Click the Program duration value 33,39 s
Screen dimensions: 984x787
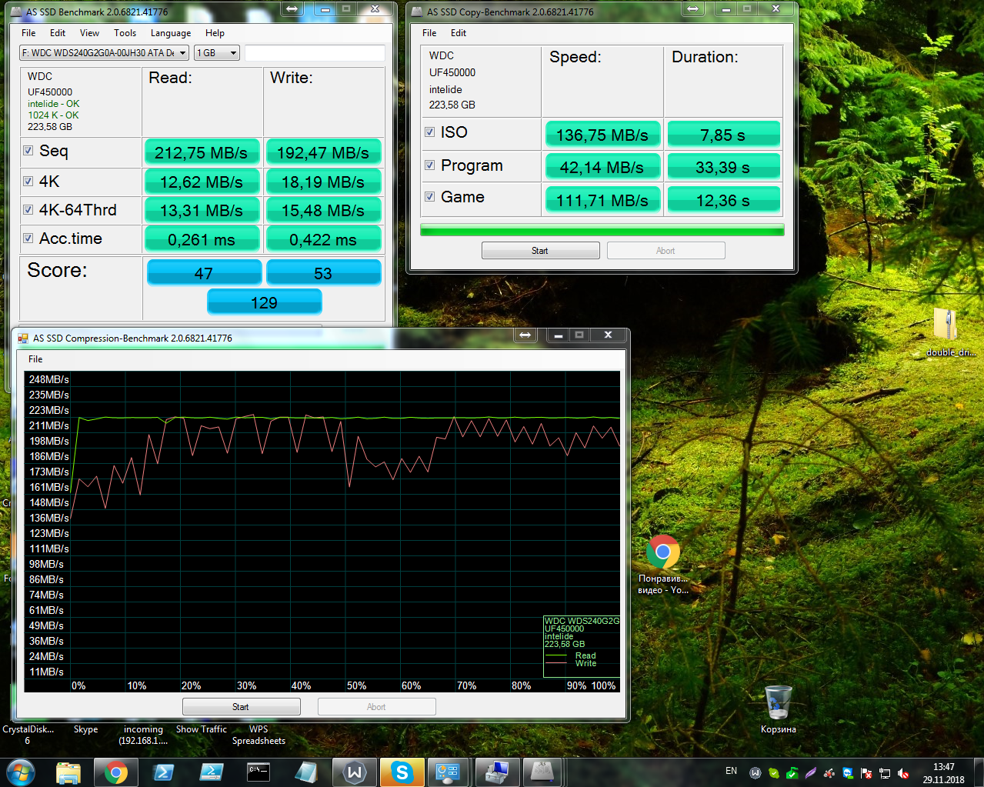[x=723, y=167]
